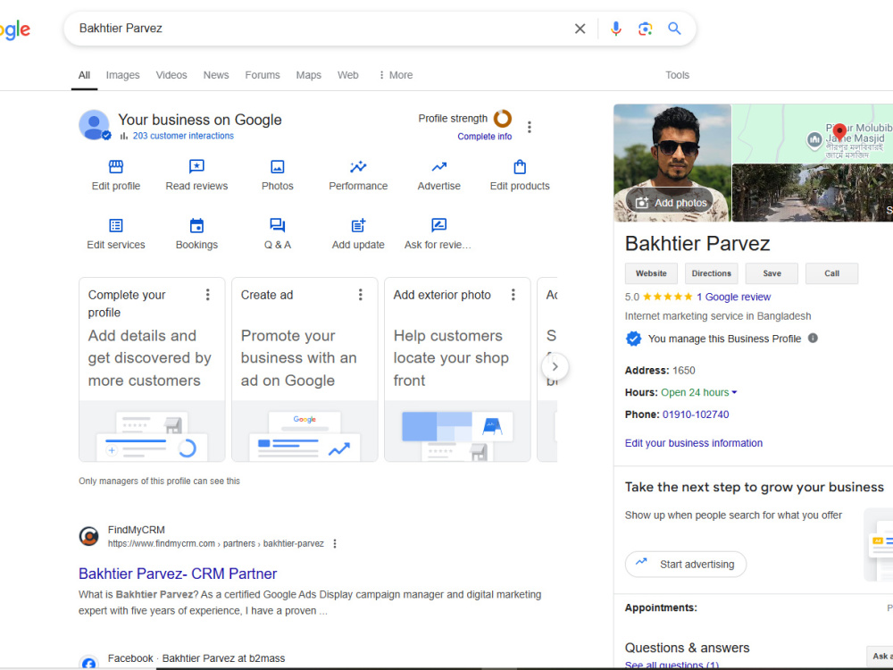Open Bakhtier Parvez- CRM Partner result
This screenshot has height=670, width=893.
(x=178, y=574)
